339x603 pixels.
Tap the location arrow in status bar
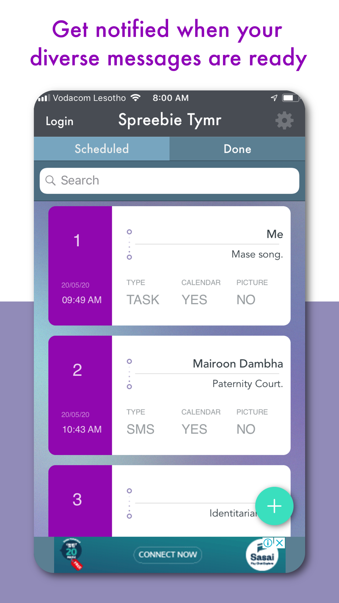pos(274,98)
